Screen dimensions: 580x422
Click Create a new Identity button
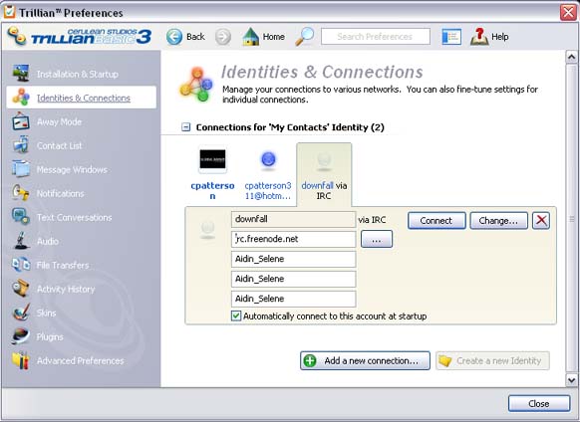click(492, 360)
